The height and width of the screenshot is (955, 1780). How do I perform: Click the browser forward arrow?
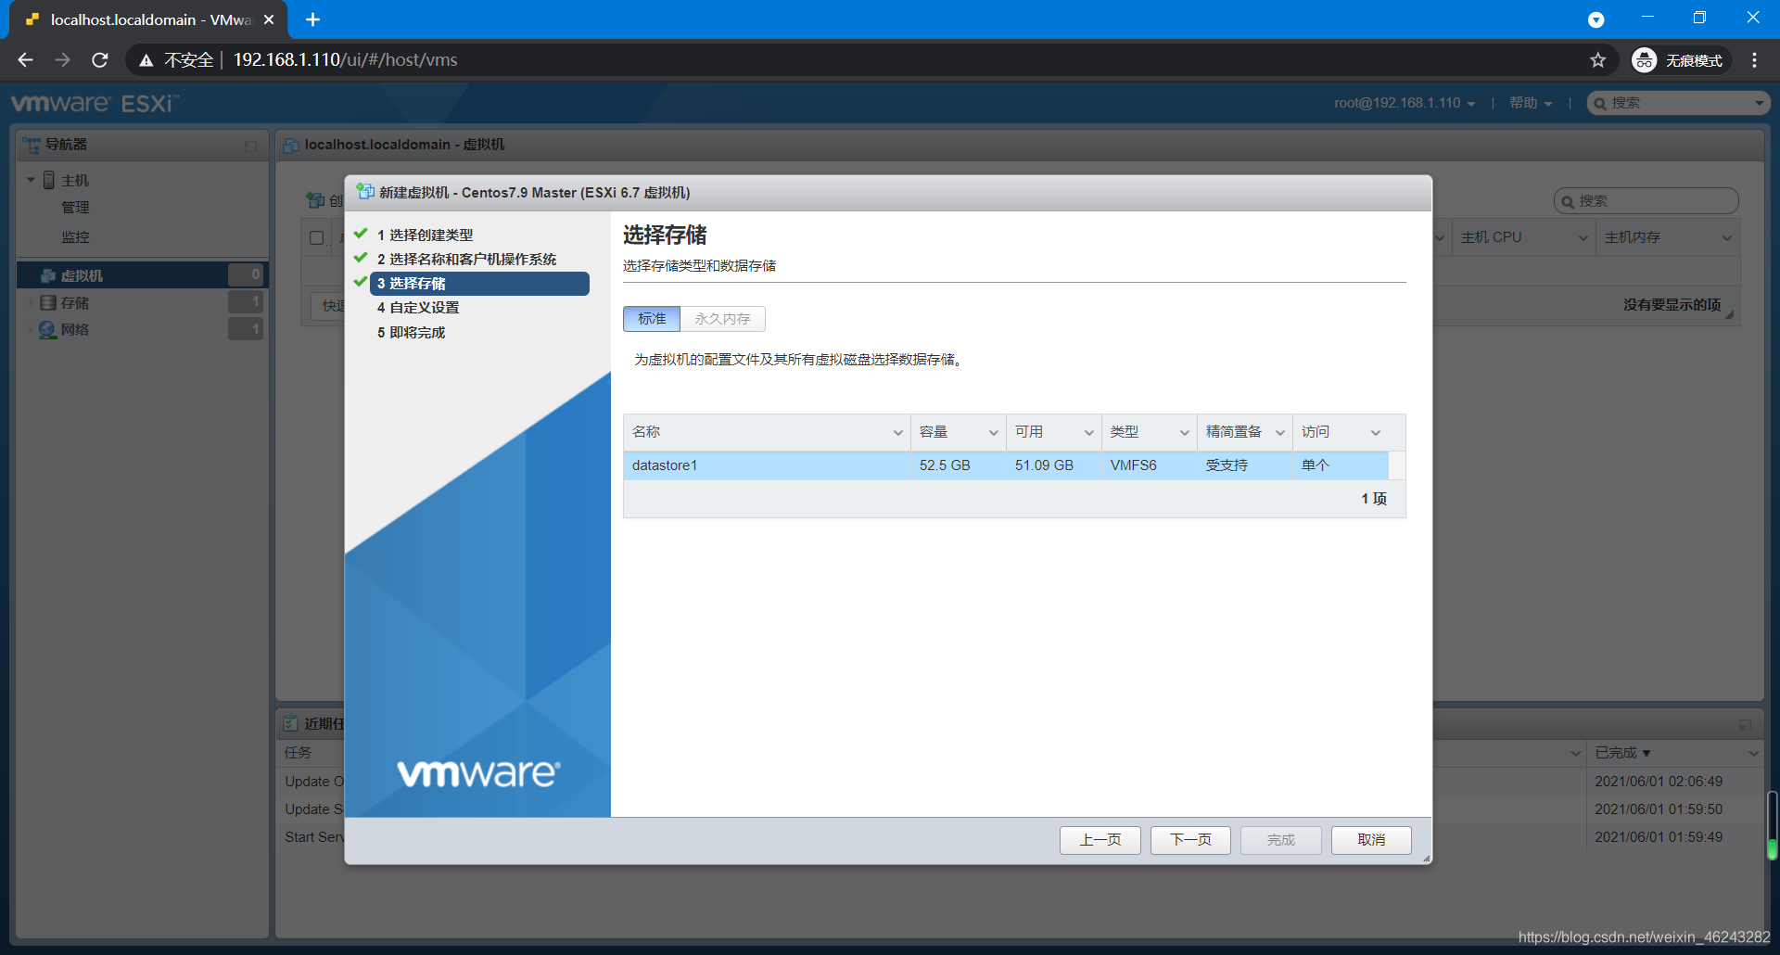tap(62, 60)
